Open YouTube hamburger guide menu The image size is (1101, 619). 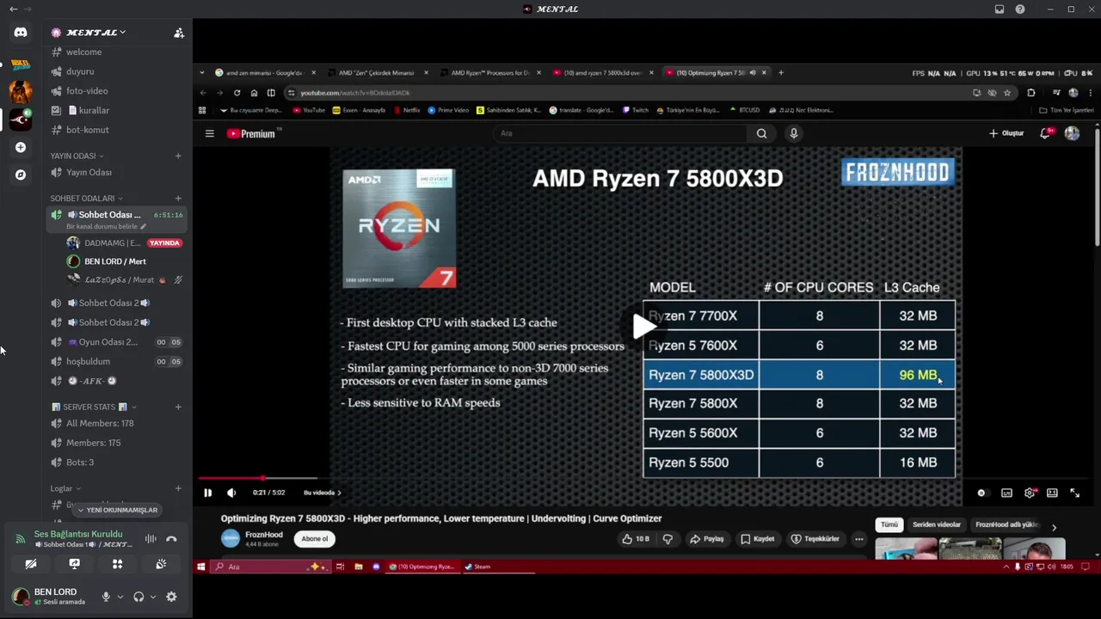point(209,133)
